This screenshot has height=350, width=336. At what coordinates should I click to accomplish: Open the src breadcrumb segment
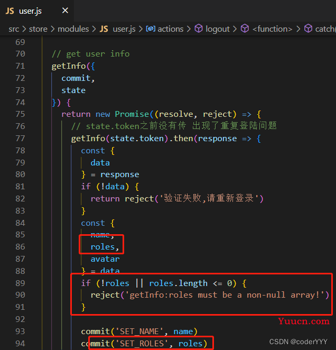click(x=14, y=29)
